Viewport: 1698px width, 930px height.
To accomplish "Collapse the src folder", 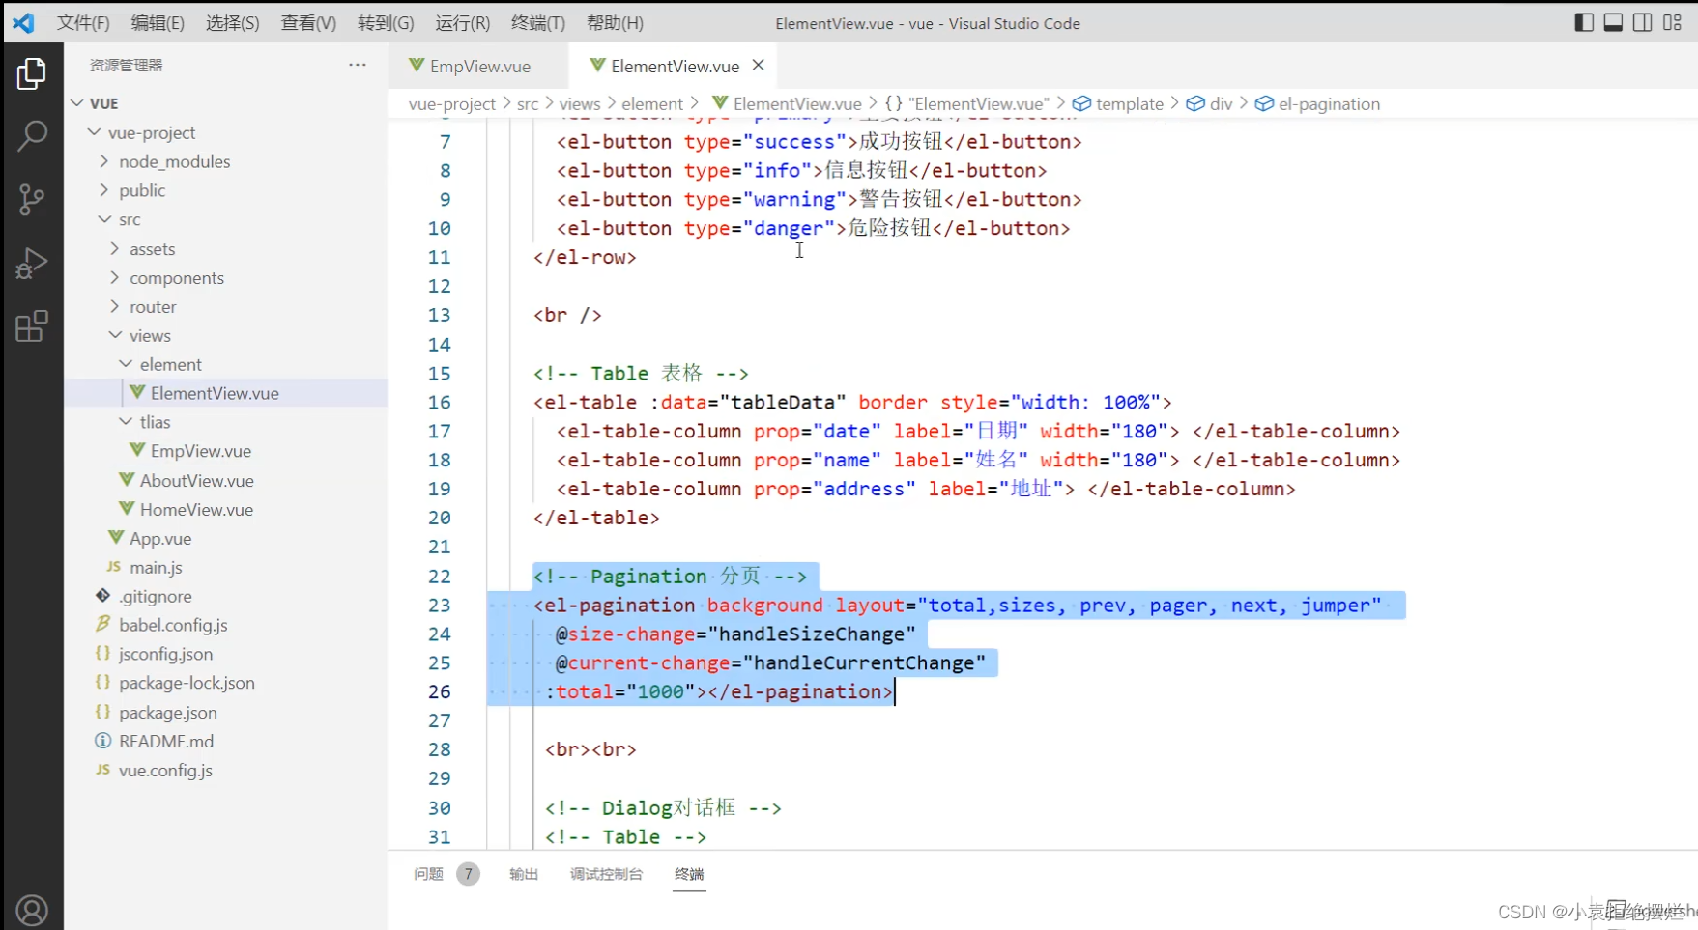I will 226,219.
